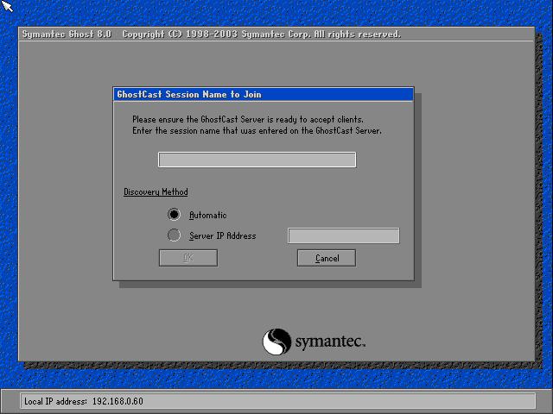Select the Server IP Address radio button

coord(174,235)
